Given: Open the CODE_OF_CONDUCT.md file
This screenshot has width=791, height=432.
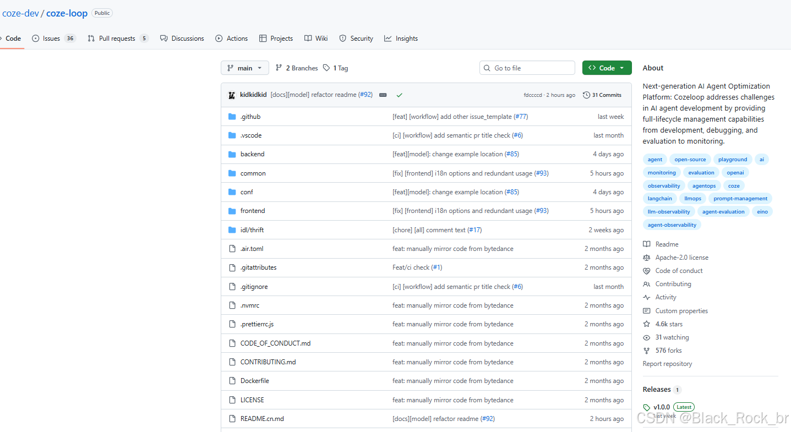Looking at the screenshot, I should click(x=275, y=343).
